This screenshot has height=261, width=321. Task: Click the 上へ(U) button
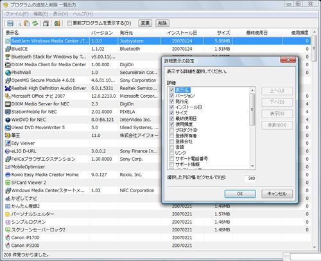[277, 91]
